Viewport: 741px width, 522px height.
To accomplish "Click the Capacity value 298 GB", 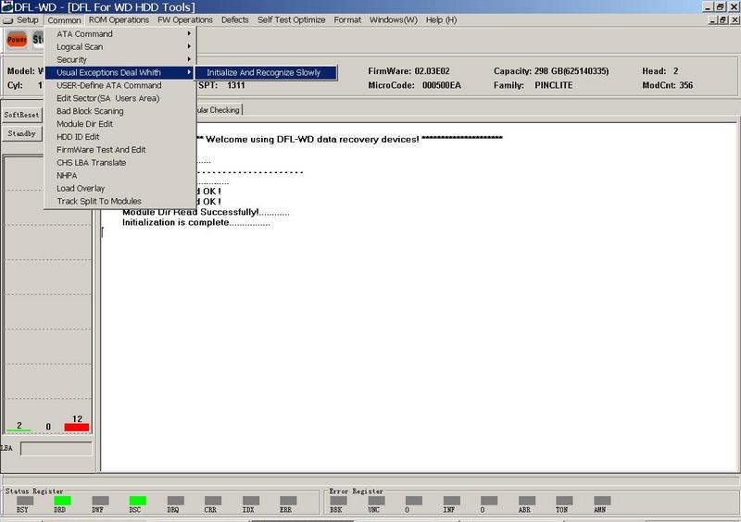I will point(571,71).
